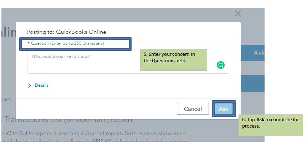Click the green Grammarly icon
This screenshot has width=307, height=145.
point(221,65)
